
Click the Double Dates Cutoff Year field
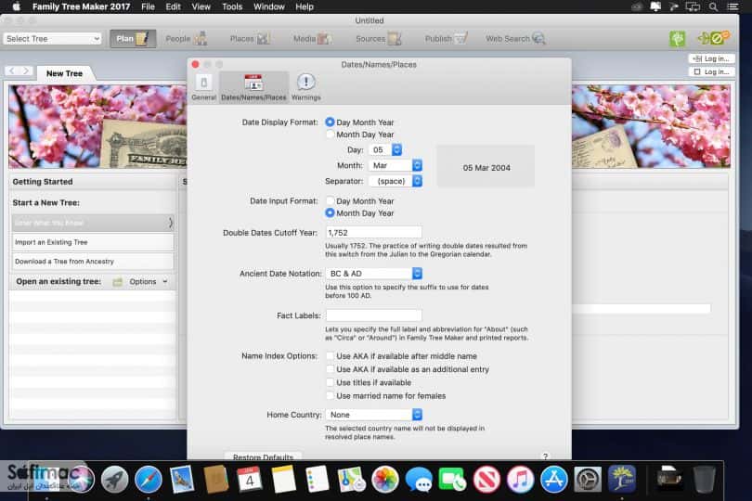[374, 233]
